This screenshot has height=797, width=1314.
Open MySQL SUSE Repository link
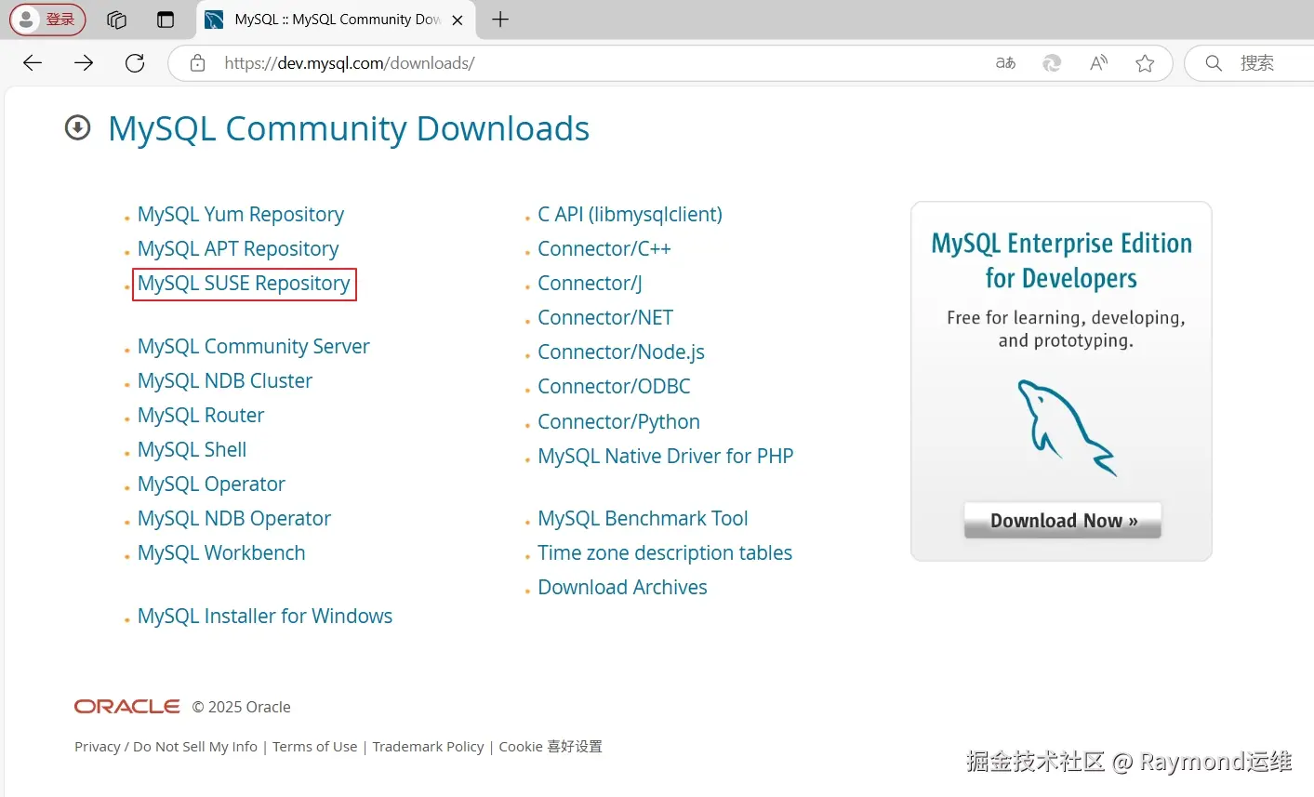pos(244,283)
